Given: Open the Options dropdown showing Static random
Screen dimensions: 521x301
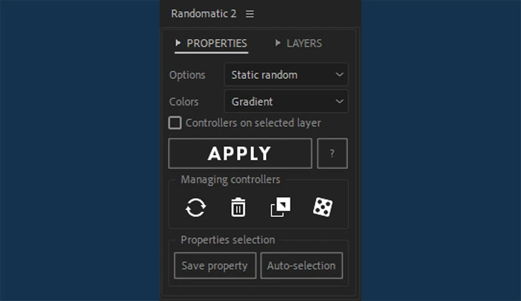Looking at the screenshot, I should click(286, 75).
